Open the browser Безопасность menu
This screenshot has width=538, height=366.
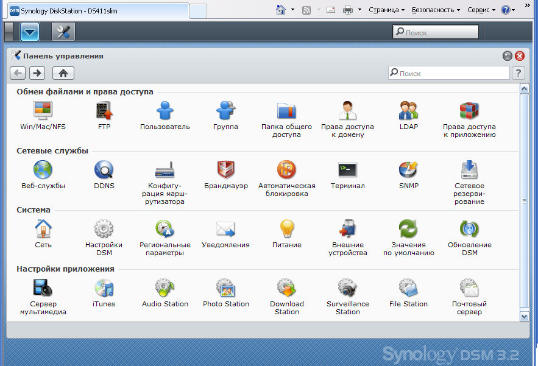pos(436,10)
